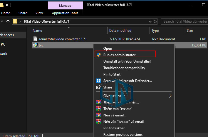208x137 pixels.
Task: Select the tvc file name
Action: (x=41, y=45)
